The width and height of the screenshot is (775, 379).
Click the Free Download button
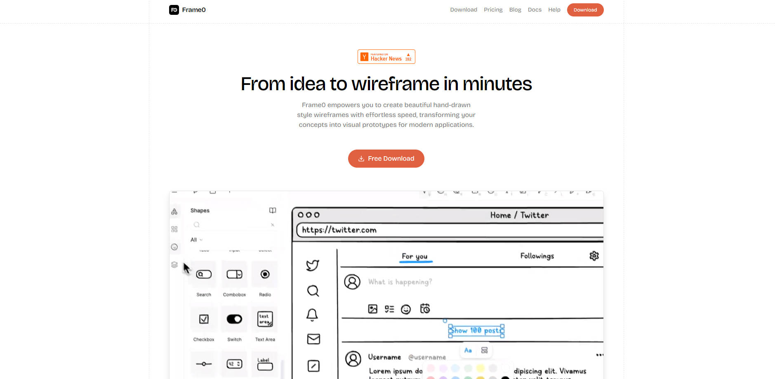pyautogui.click(x=386, y=159)
